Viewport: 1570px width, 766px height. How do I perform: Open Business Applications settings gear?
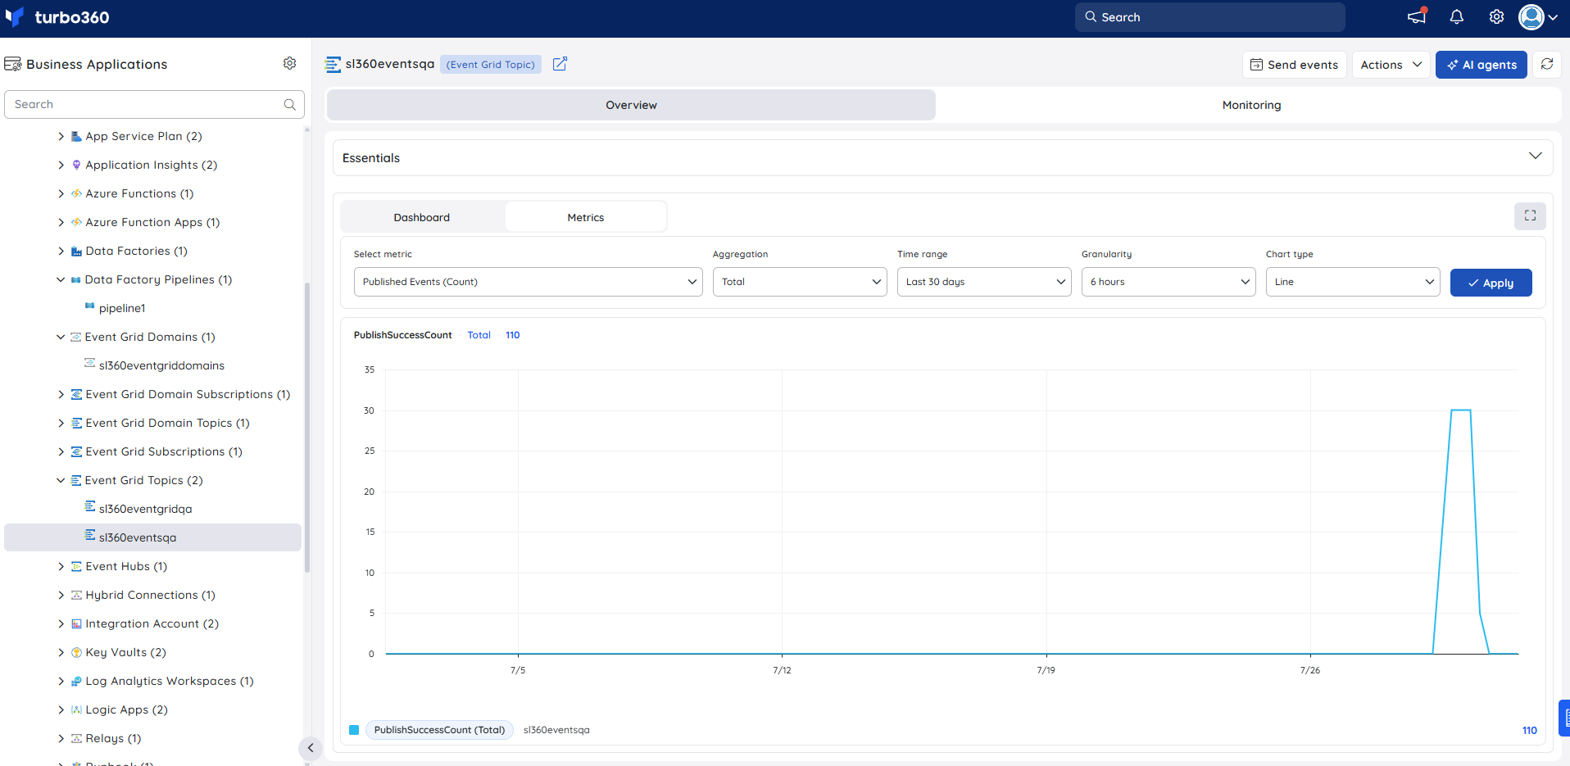[289, 63]
